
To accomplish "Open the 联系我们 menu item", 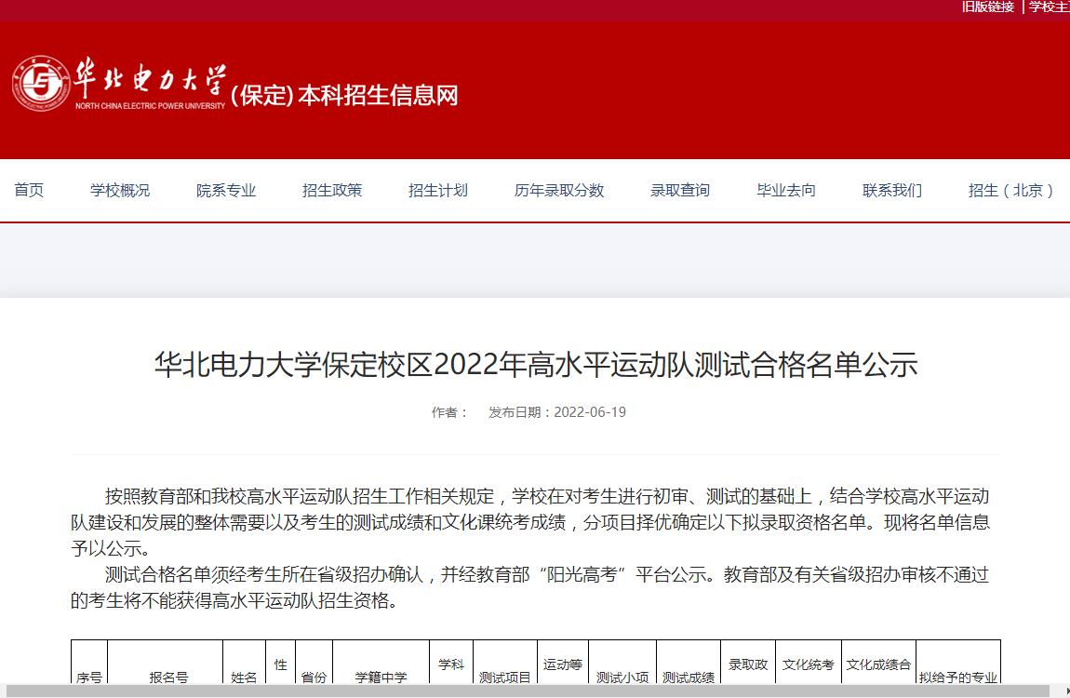I will click(x=892, y=191).
